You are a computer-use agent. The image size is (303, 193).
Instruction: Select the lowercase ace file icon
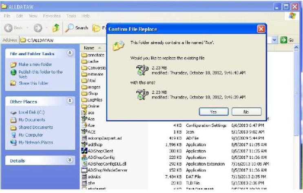pos(84,113)
